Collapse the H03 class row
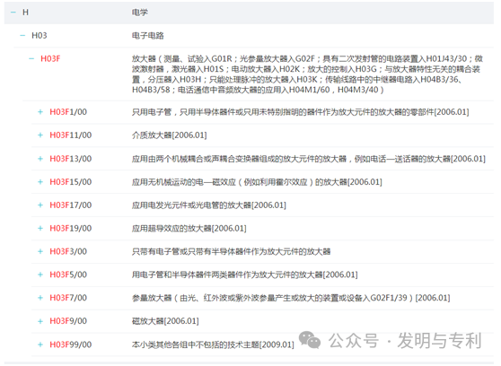501x366 pixels. [x=22, y=36]
